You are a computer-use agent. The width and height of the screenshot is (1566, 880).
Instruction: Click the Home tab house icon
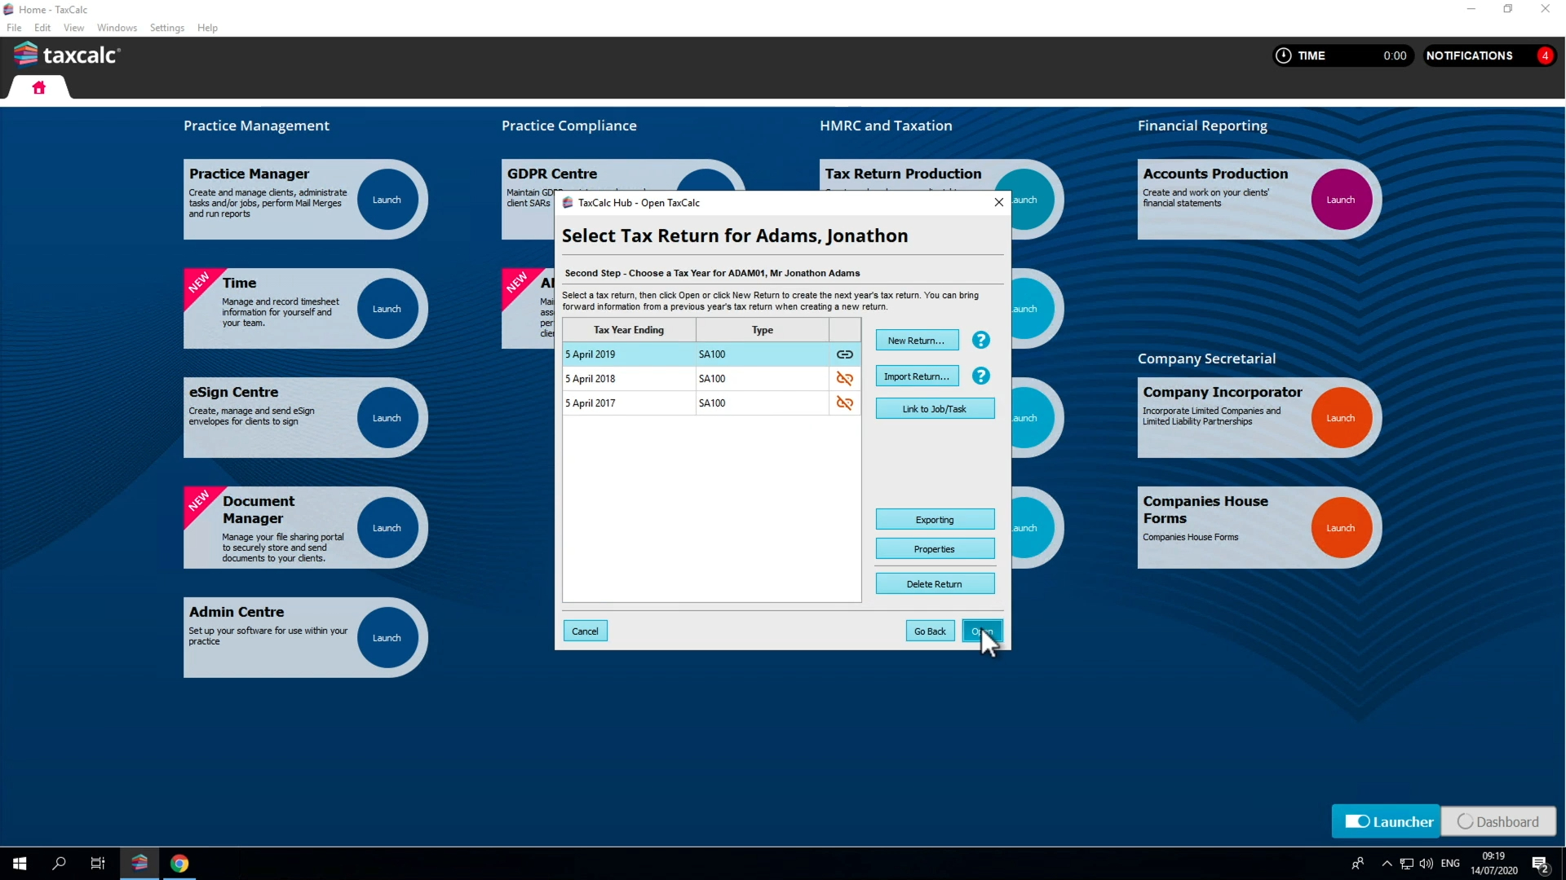[x=38, y=88]
